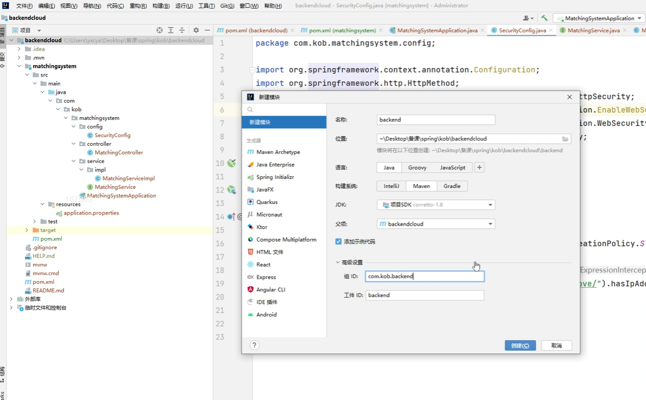Uncheck the add sample code checkbox
This screenshot has width=646, height=400.
tap(338, 242)
